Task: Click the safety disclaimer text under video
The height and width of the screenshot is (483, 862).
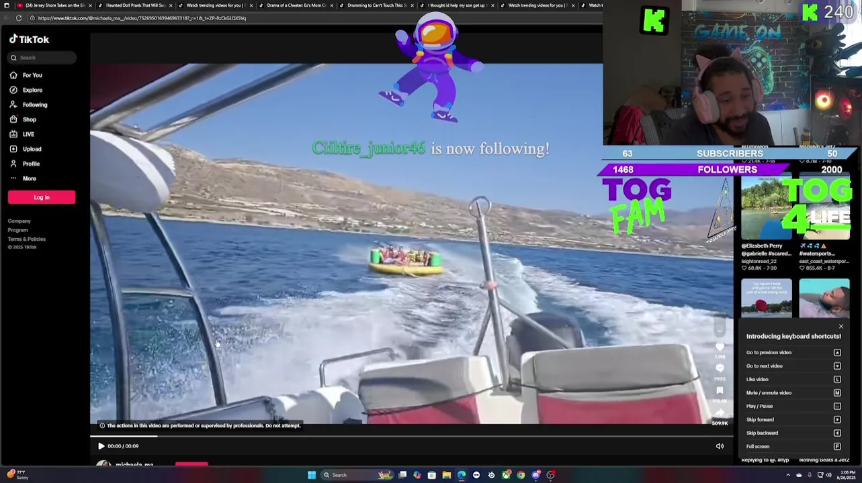Action: (204, 425)
